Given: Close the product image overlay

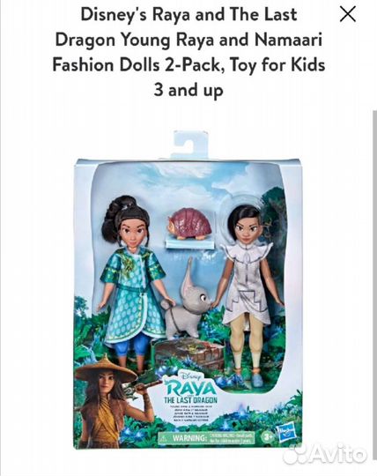Looking at the screenshot, I should (348, 14).
